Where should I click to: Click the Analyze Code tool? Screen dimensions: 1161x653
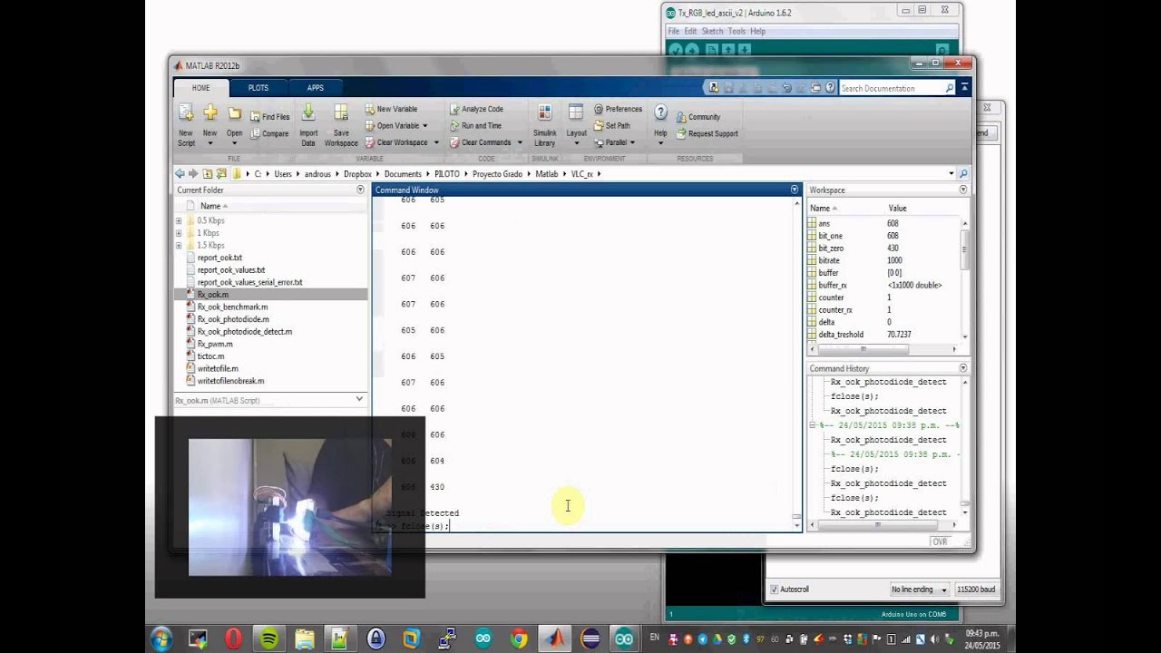click(476, 109)
